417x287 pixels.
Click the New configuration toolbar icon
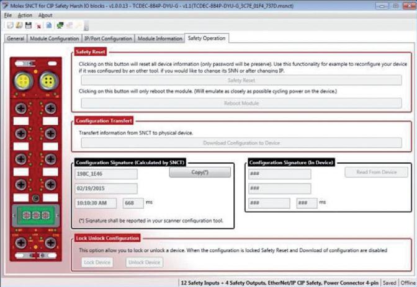pyautogui.click(x=10, y=25)
